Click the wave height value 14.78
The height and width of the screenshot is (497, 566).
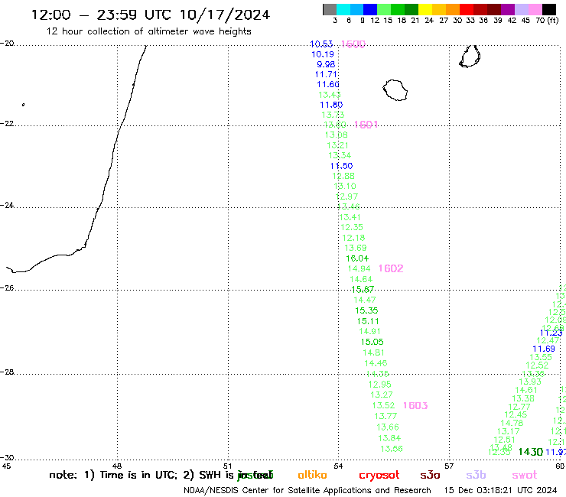click(512, 423)
